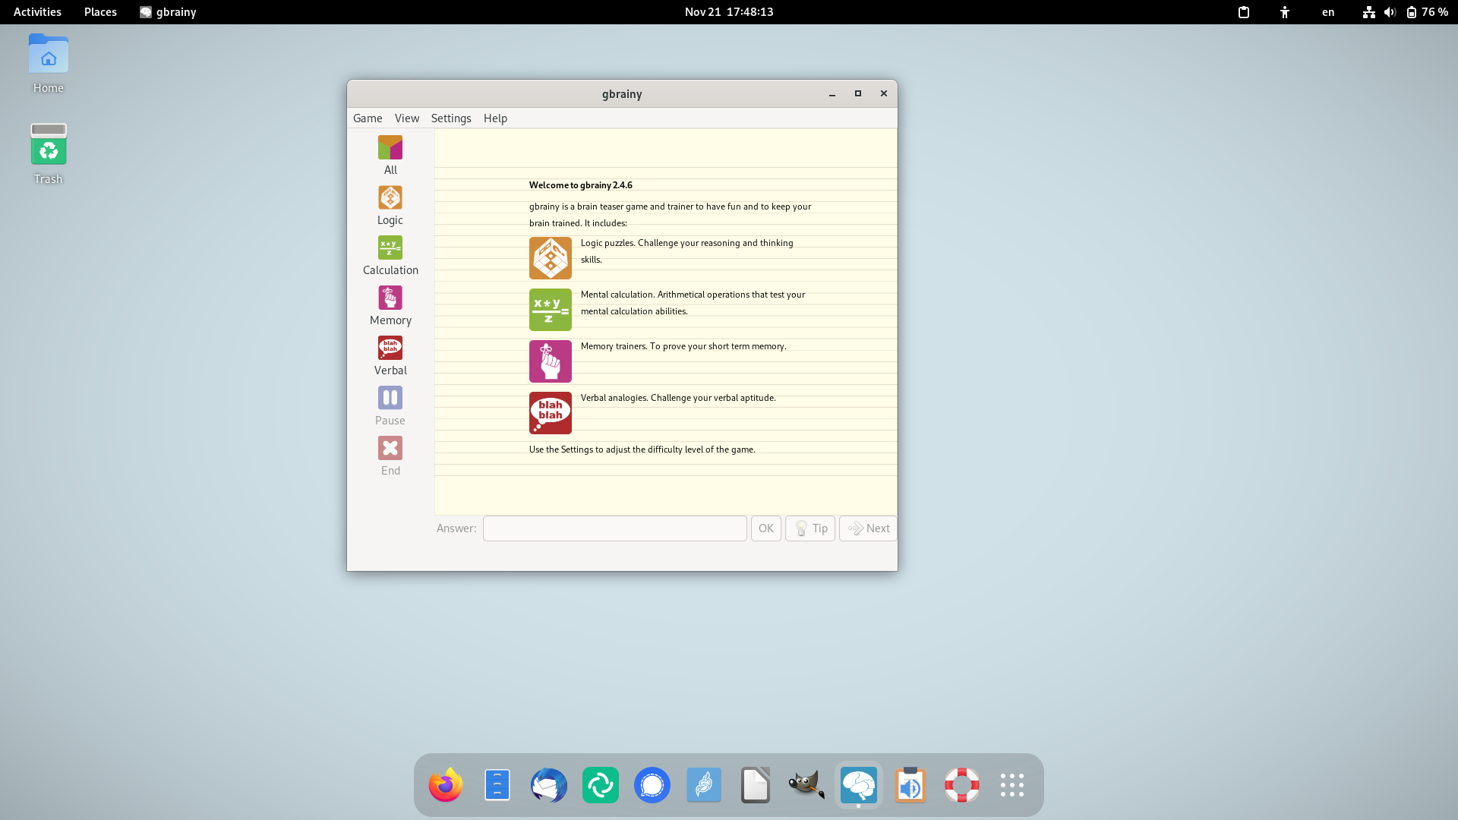Open the green Element chat dock icon
Viewport: 1458px width, 820px height.
601,785
